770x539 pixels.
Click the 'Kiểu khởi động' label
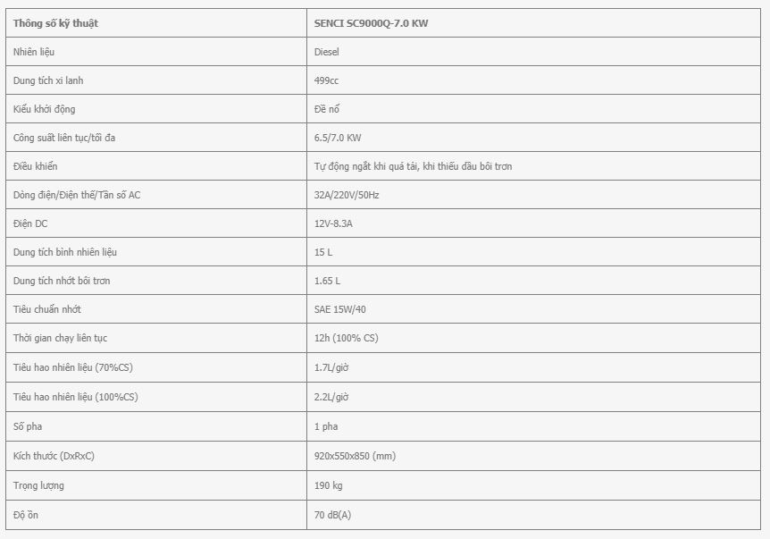pos(44,109)
